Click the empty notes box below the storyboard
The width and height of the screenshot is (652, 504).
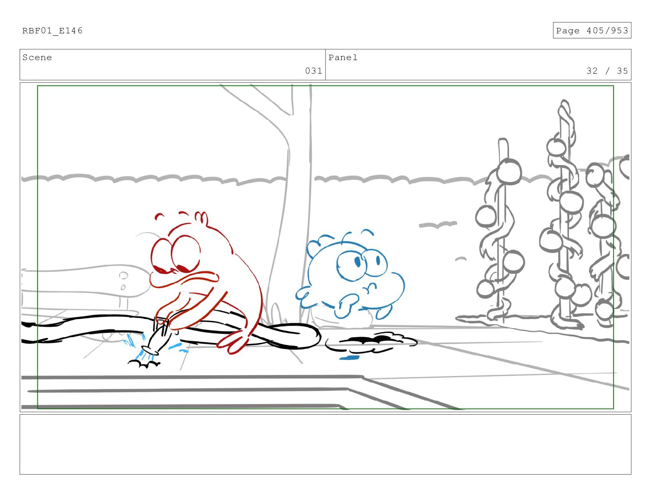click(x=325, y=444)
